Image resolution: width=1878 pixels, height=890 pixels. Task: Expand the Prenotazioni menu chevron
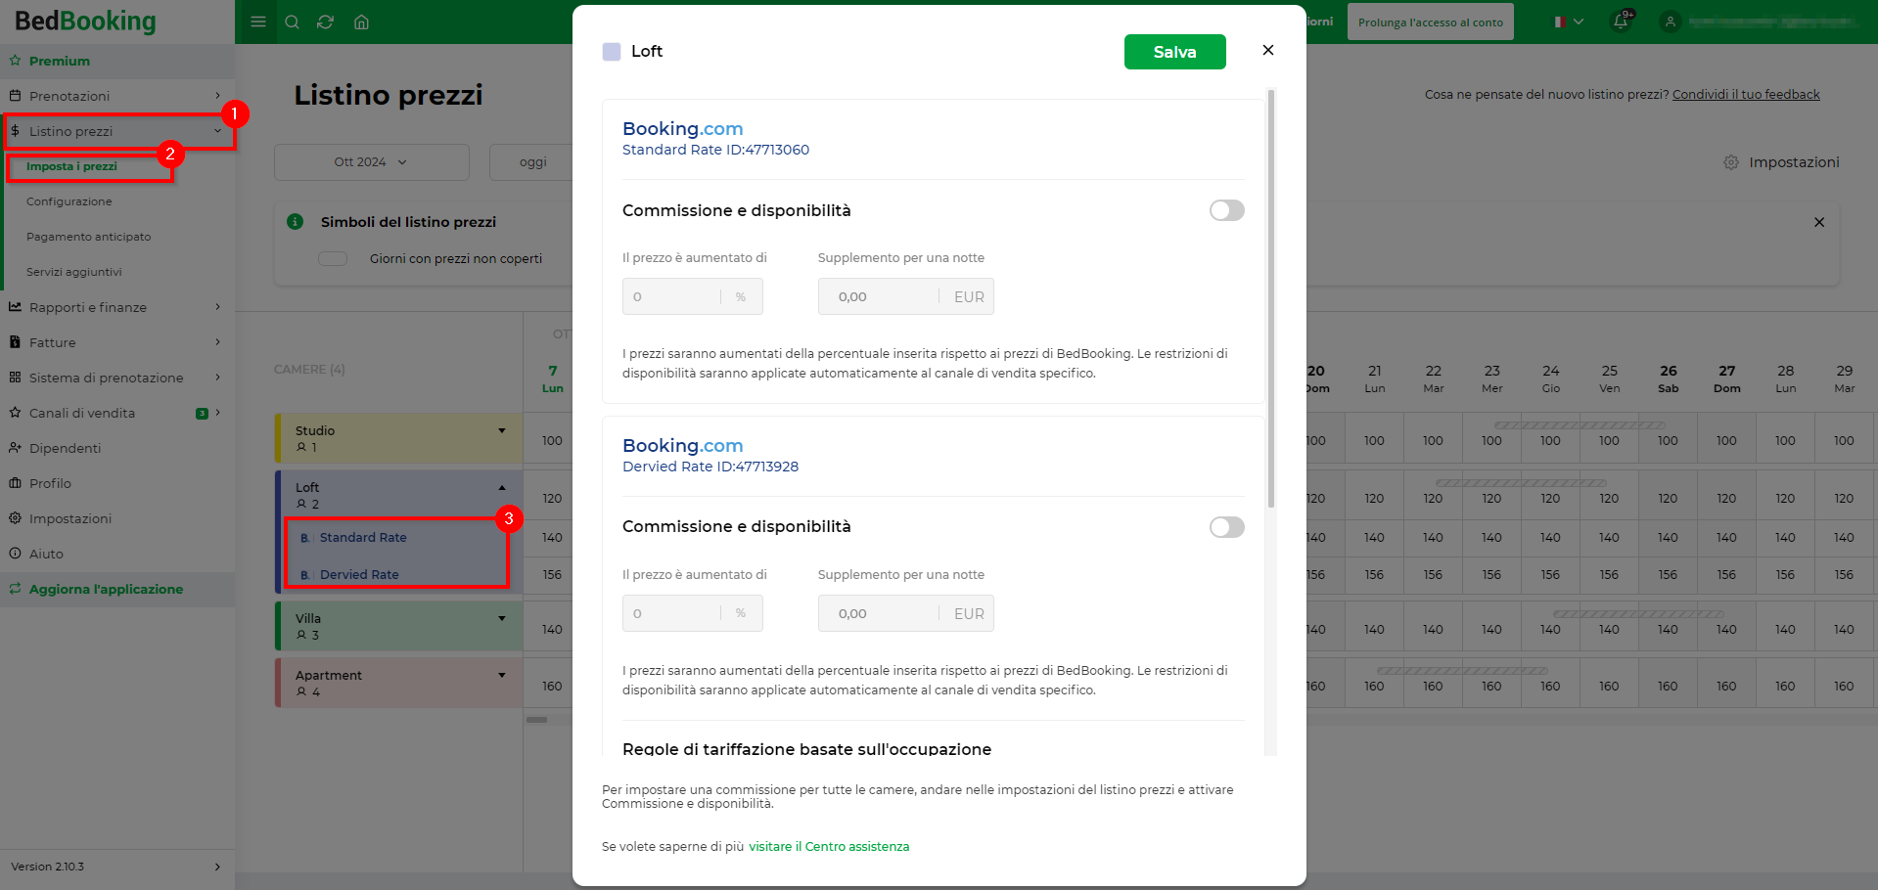point(217,96)
